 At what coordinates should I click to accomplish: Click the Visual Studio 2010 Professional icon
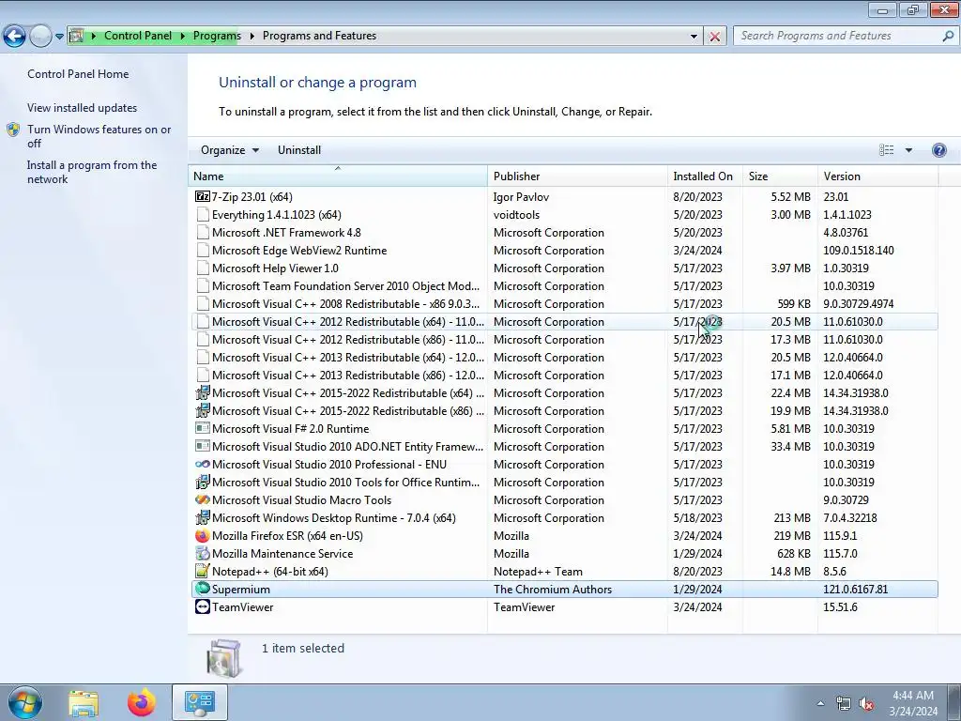click(203, 464)
